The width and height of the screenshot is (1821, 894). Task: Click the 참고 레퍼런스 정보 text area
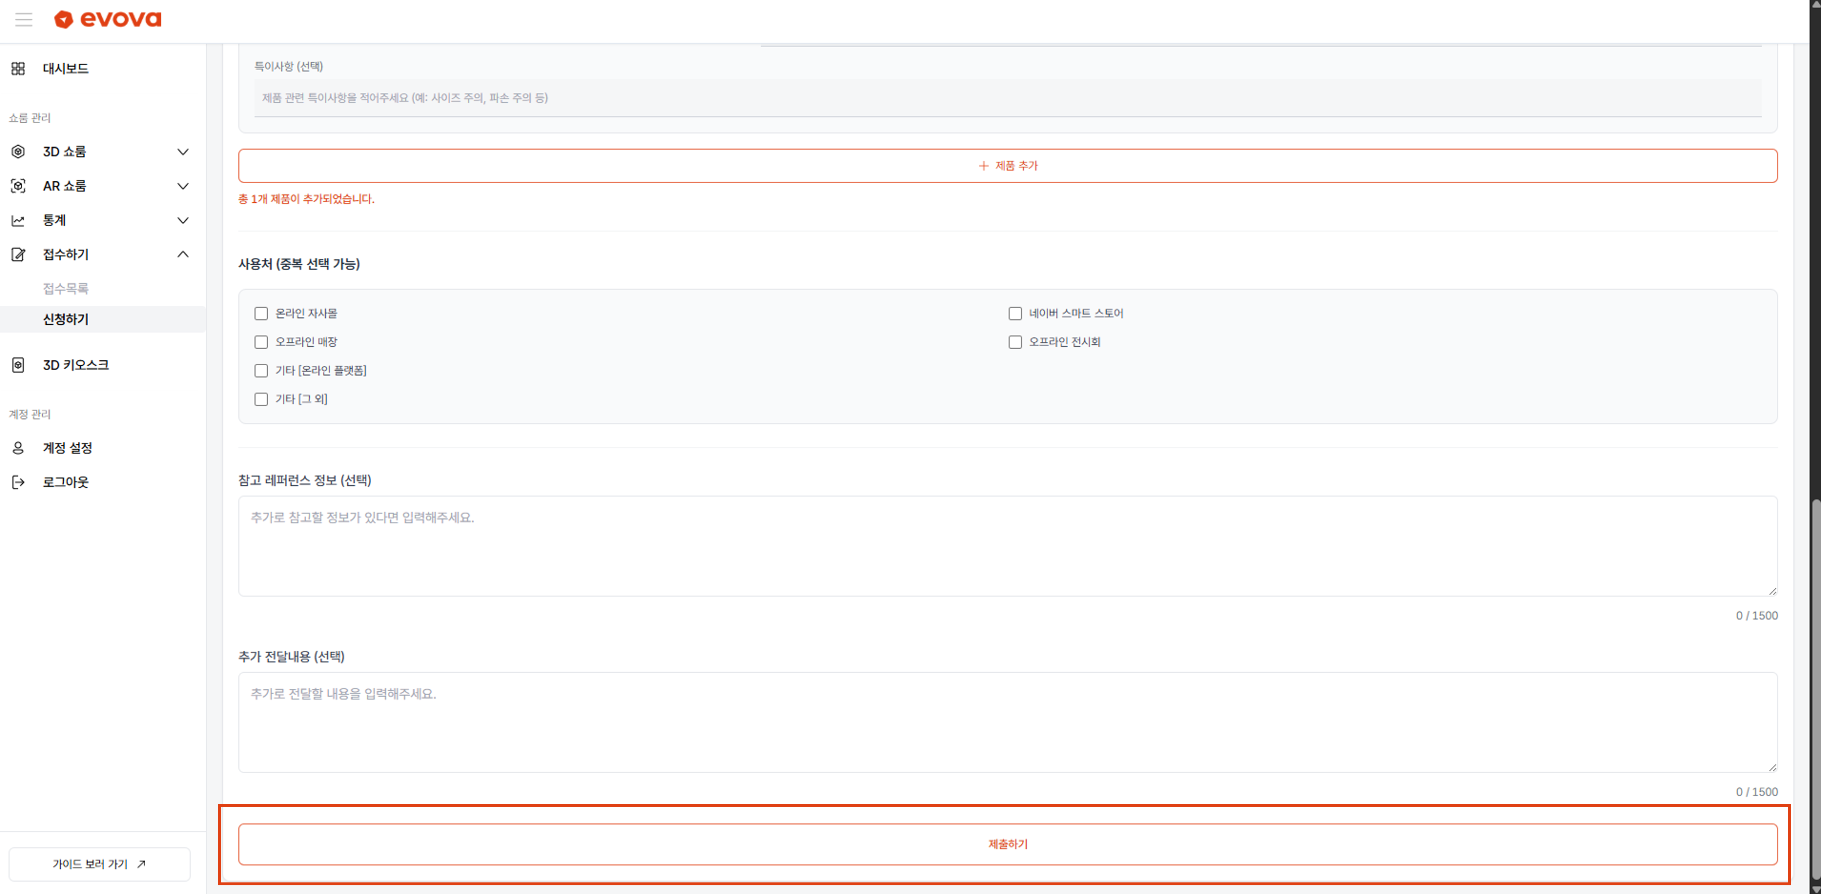[1007, 546]
